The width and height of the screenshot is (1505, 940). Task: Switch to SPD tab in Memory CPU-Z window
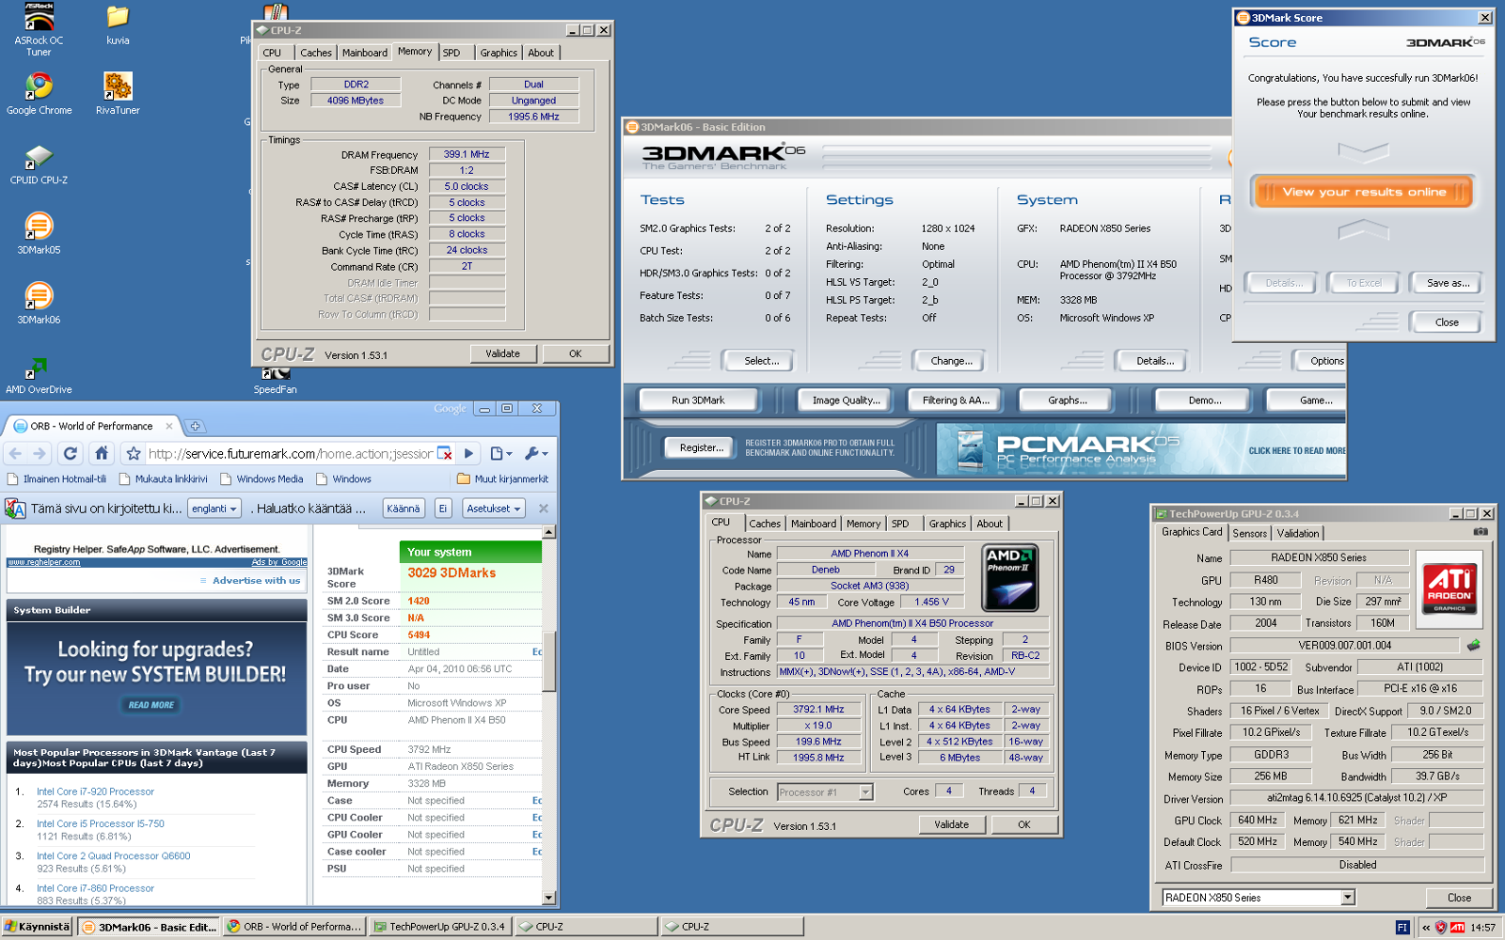click(452, 53)
